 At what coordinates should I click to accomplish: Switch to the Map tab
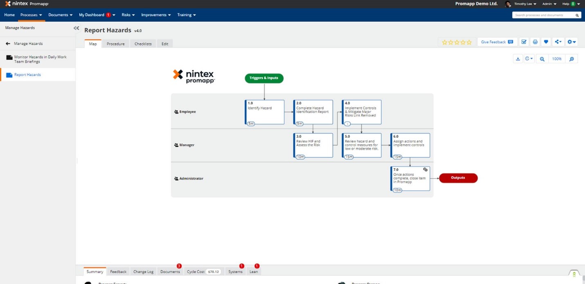click(93, 44)
